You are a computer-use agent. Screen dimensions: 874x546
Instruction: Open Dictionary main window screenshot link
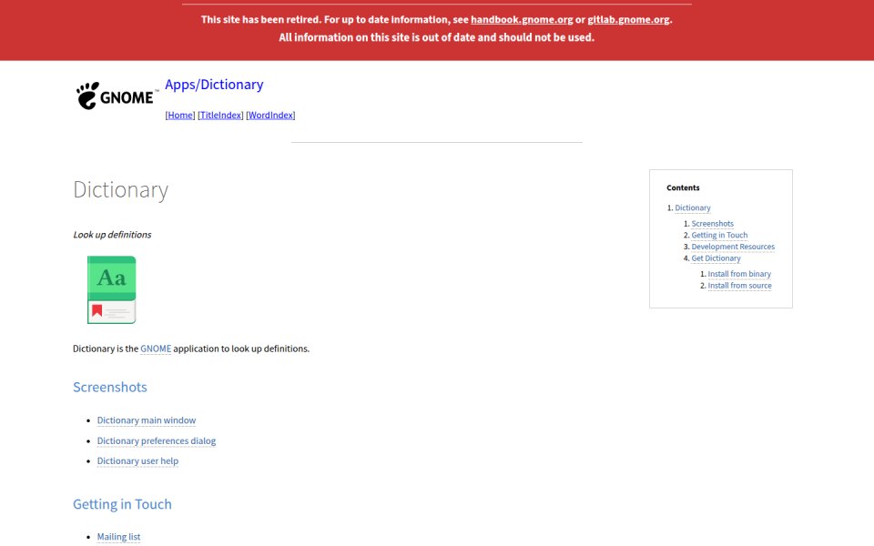click(x=147, y=420)
